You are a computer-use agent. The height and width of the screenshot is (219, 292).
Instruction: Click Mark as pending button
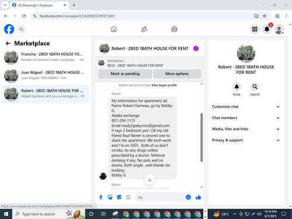click(x=125, y=74)
